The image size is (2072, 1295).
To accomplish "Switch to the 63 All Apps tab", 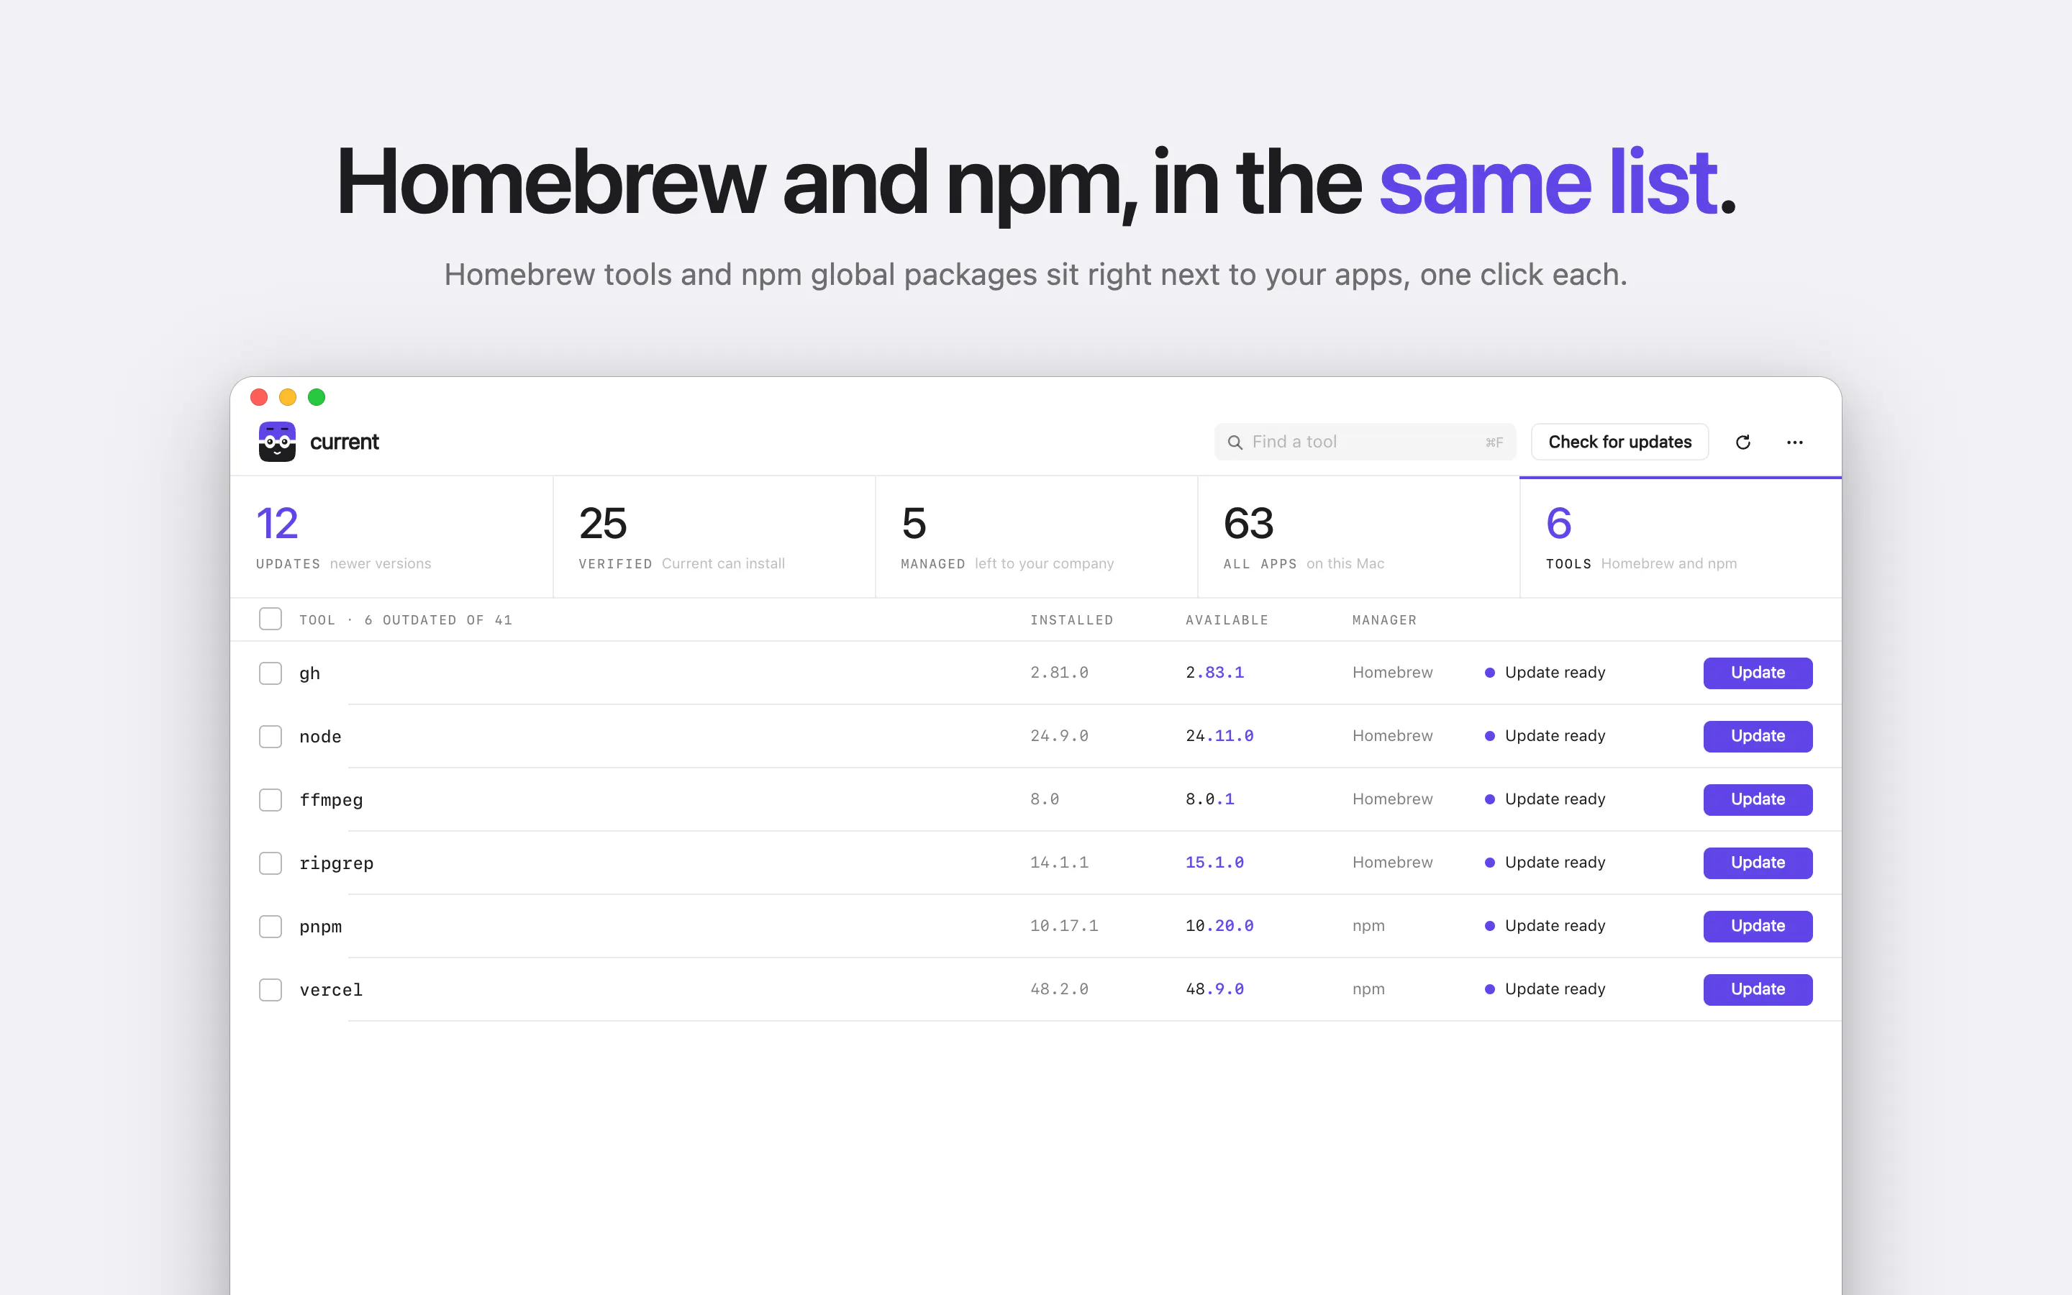I will 1359,537.
